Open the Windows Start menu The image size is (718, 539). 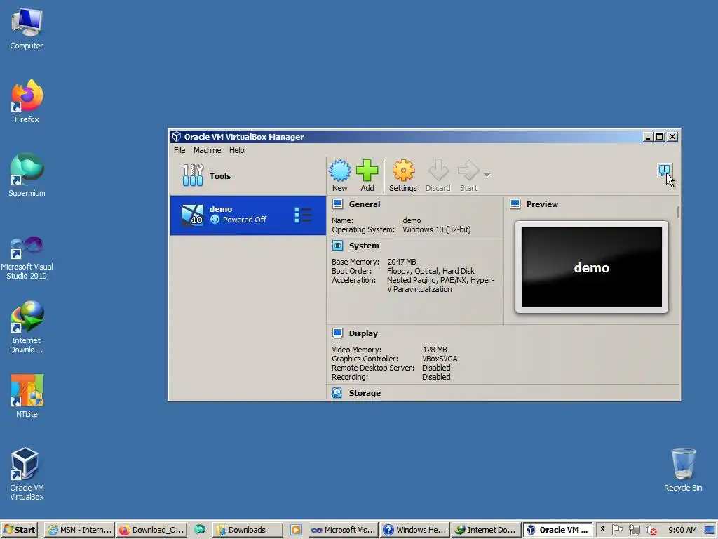coord(19,530)
